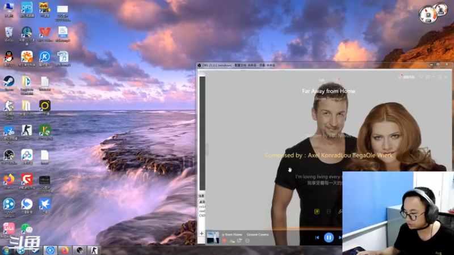Screen dimensions: 454x255
Task: Select the CSO scene in OBS
Action: click(202, 215)
